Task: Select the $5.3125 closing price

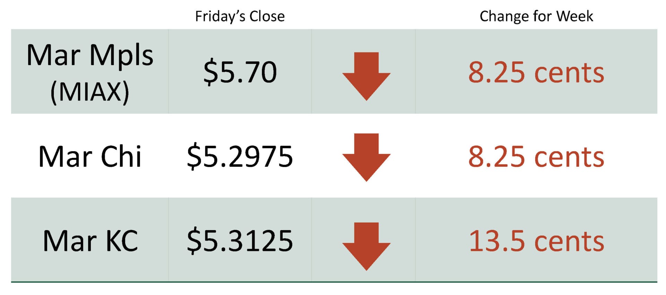Action: [x=240, y=241]
